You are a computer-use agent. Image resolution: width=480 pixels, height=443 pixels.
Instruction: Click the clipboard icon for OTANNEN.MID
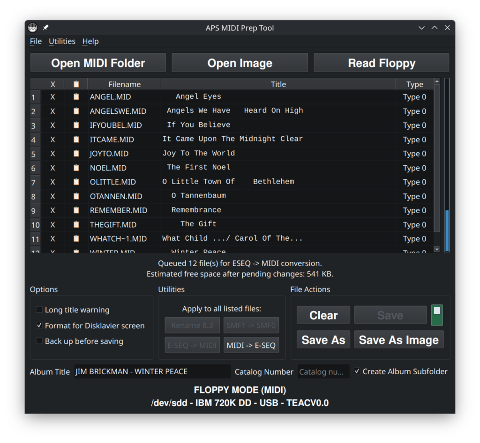(x=76, y=196)
